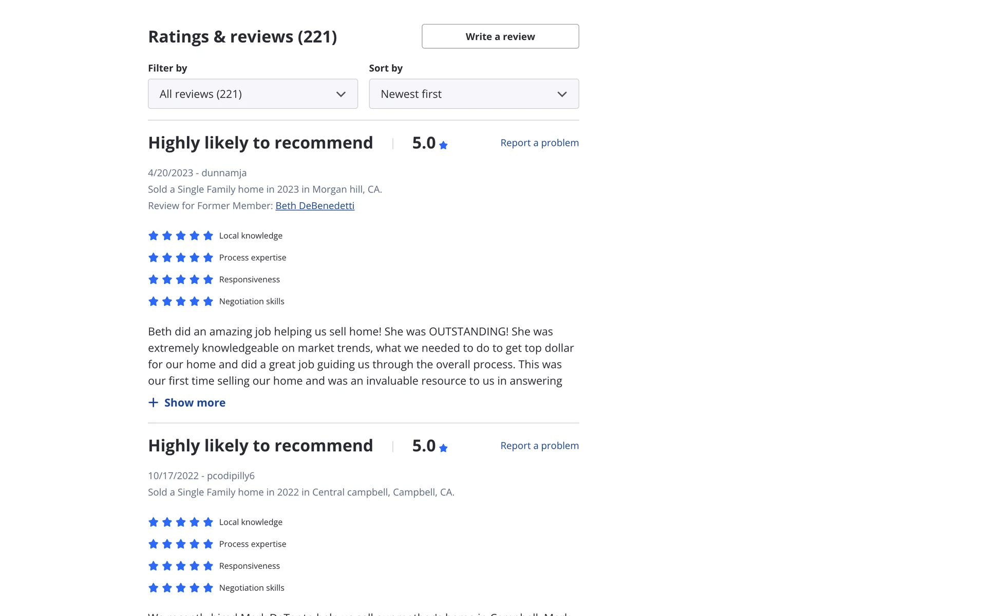
Task: Click the Local knowledge stars in first review
Action: click(180, 236)
